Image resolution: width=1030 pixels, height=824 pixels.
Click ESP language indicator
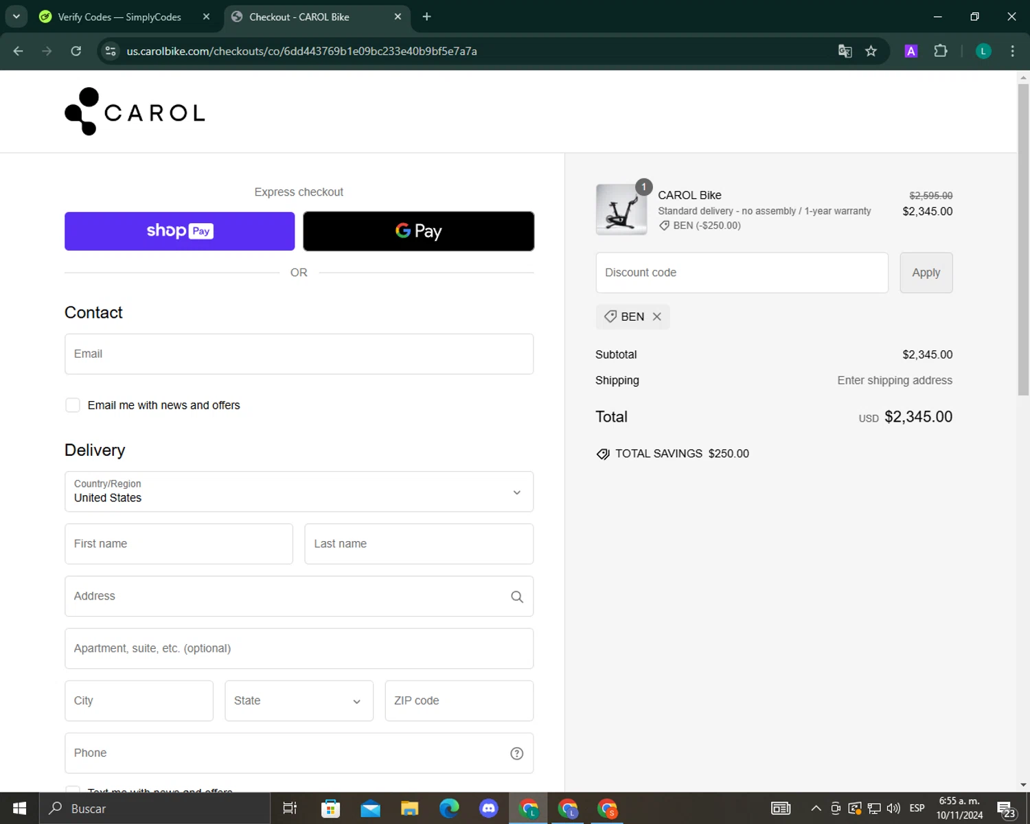pyautogui.click(x=917, y=808)
